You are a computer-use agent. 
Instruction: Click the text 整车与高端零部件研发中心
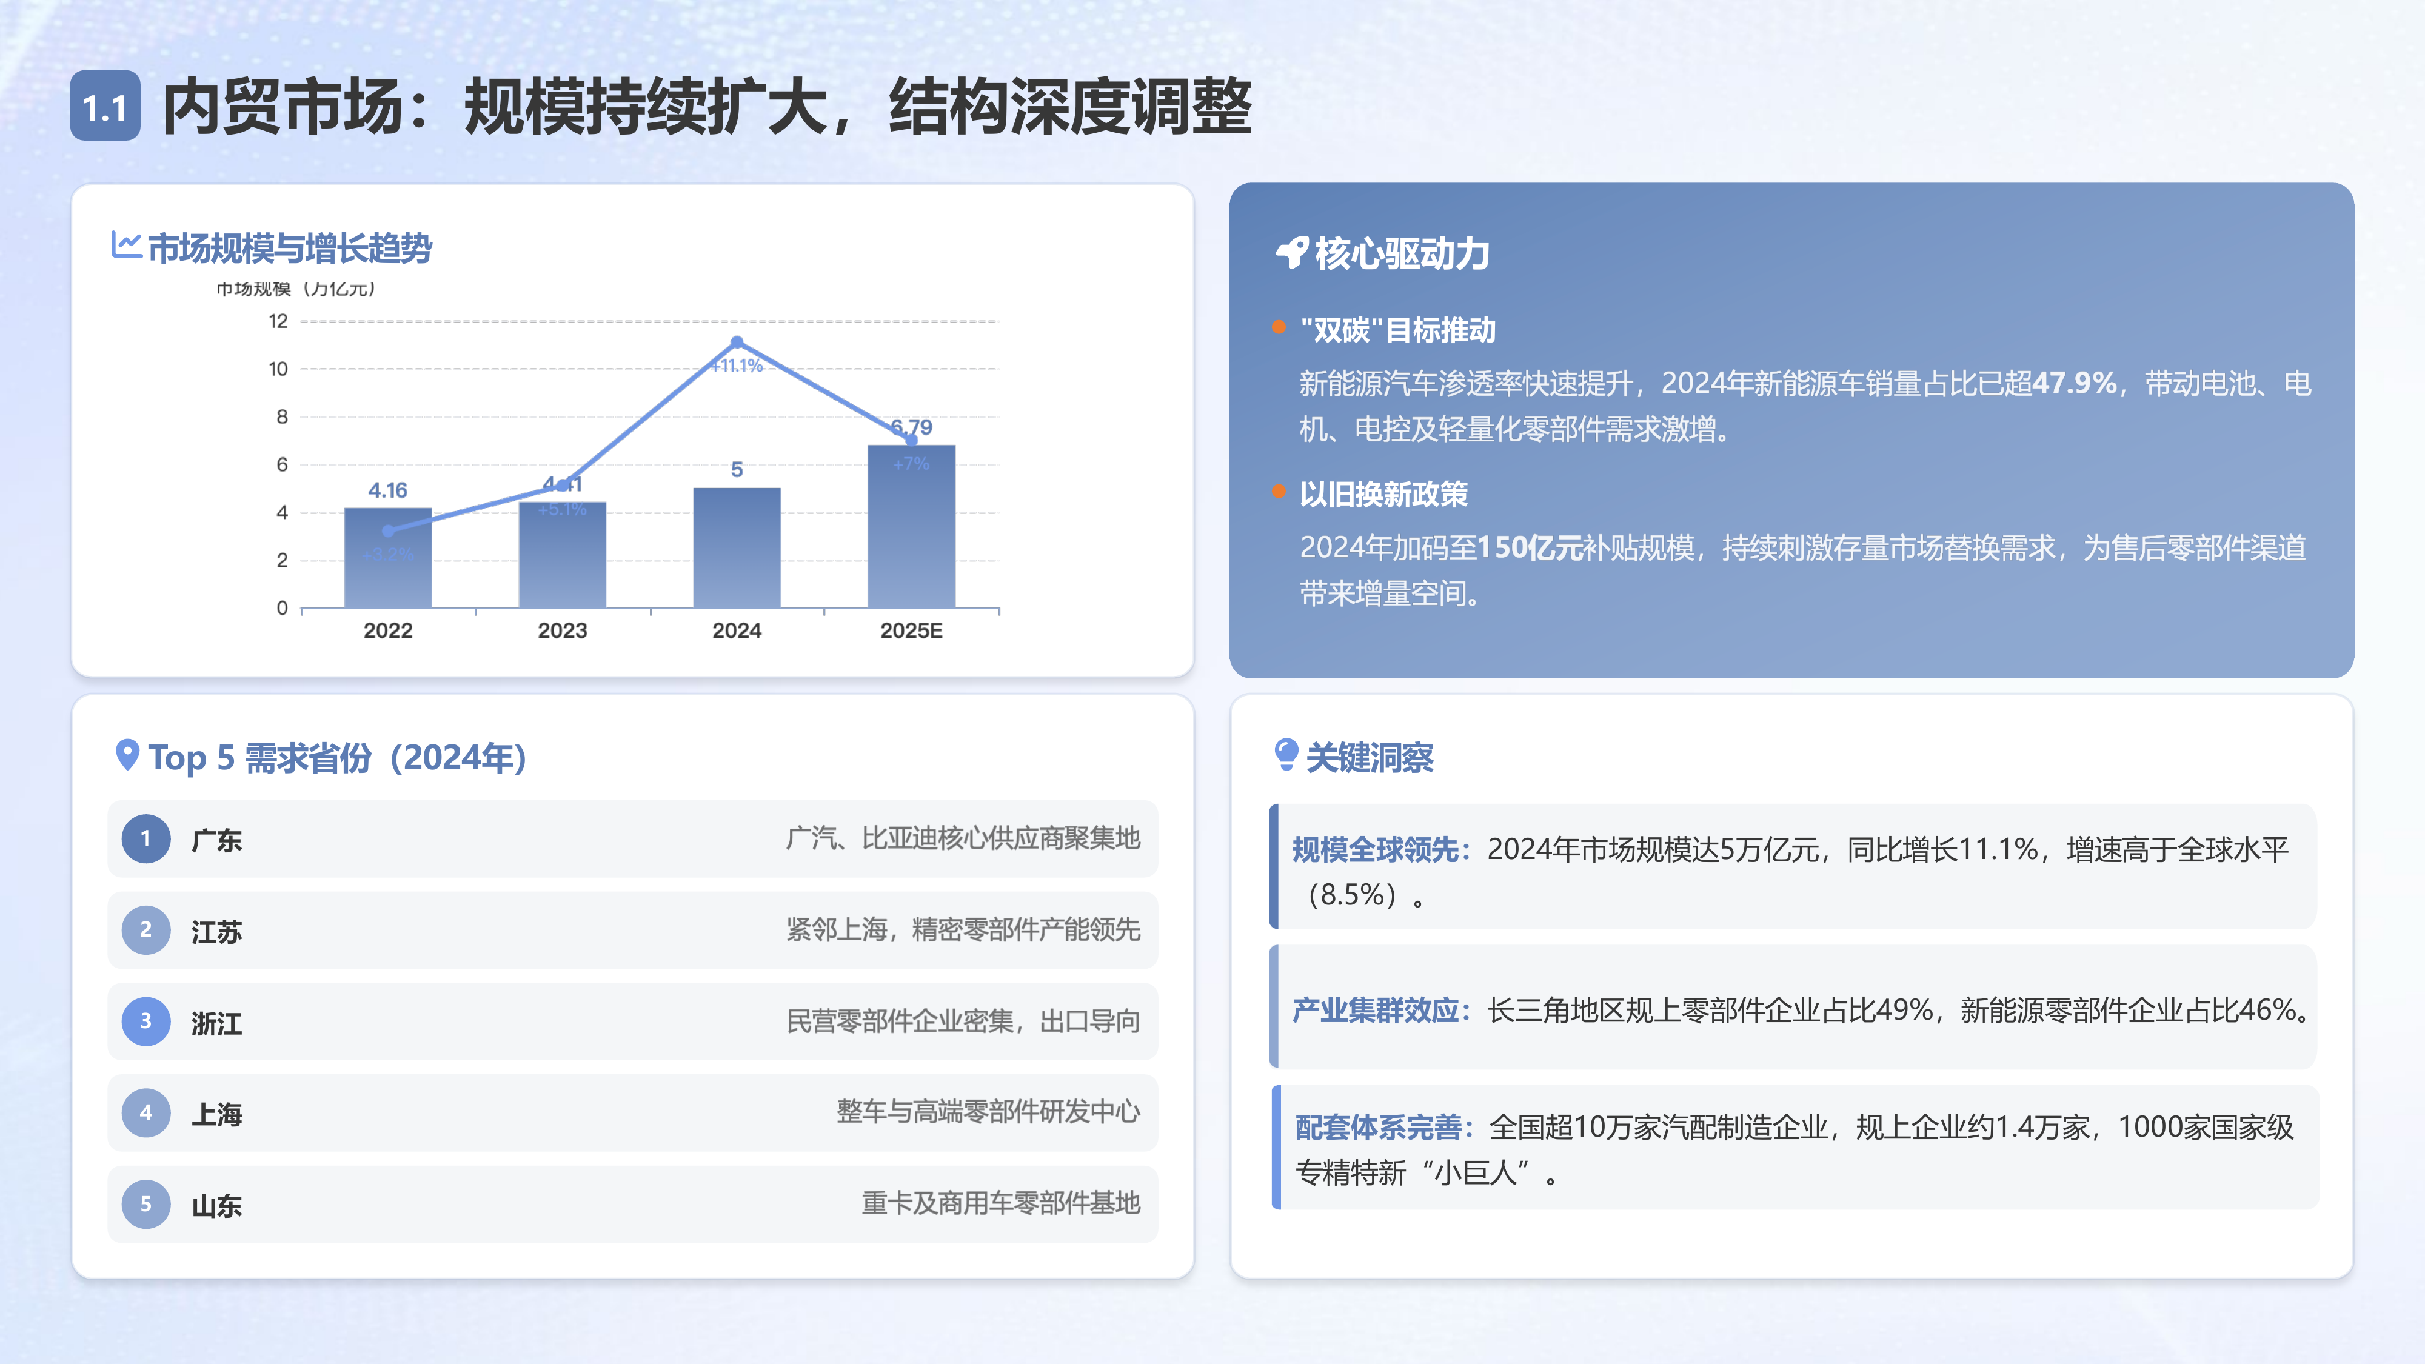click(988, 1112)
